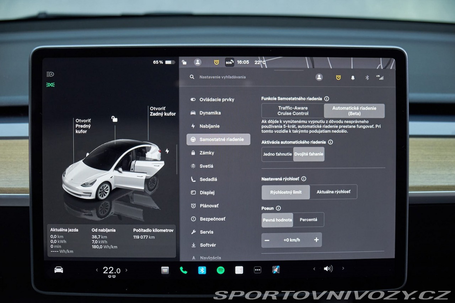Open notifications bell icon
The height and width of the screenshot is (303, 455).
click(353, 77)
